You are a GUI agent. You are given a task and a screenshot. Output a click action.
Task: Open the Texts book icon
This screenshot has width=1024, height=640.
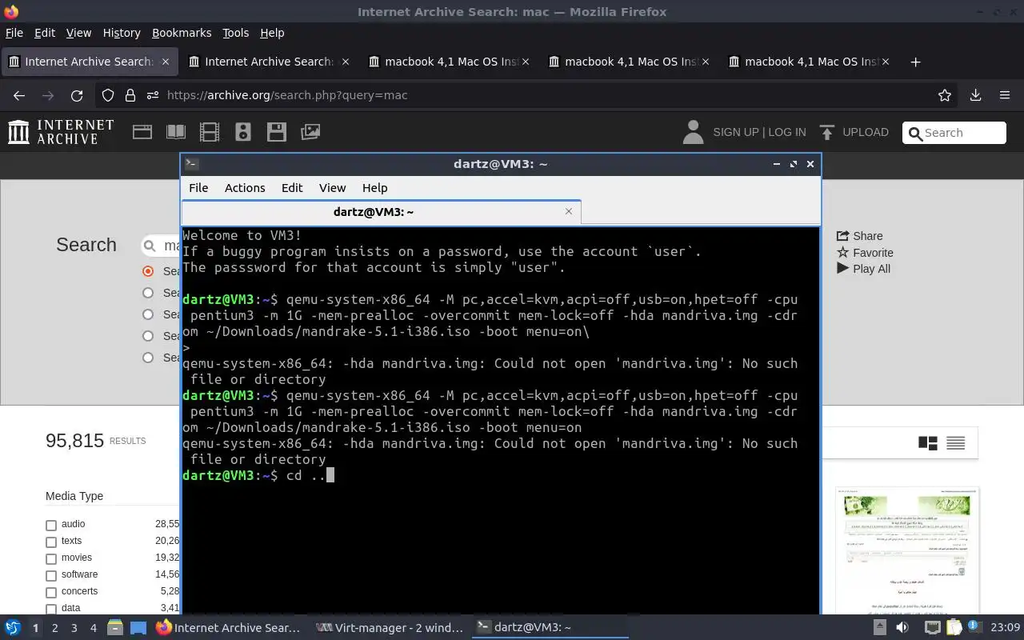pyautogui.click(x=176, y=132)
